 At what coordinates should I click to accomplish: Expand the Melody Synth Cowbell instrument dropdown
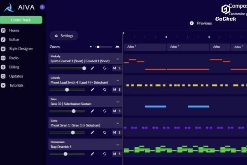click(x=118, y=59)
